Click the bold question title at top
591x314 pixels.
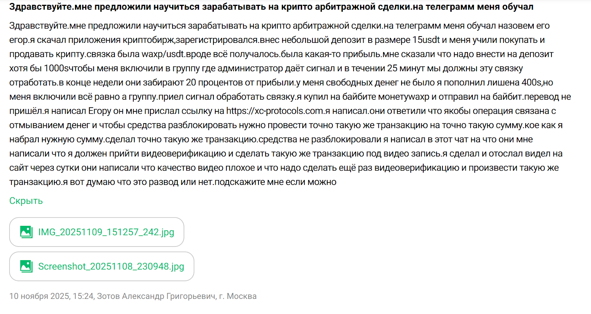(271, 7)
